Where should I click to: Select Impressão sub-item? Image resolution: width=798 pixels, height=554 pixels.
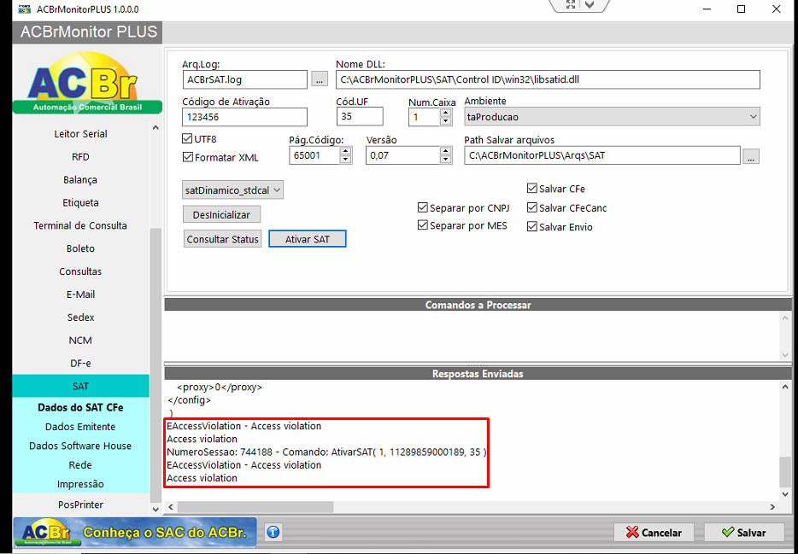click(80, 484)
